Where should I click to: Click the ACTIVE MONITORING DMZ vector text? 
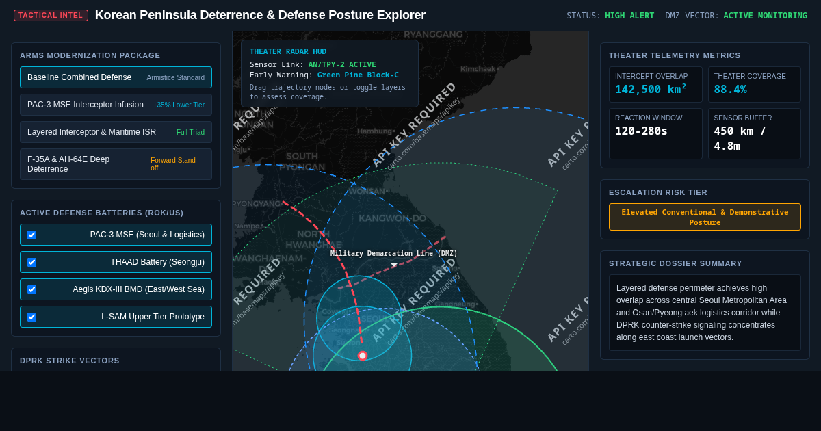765,16
